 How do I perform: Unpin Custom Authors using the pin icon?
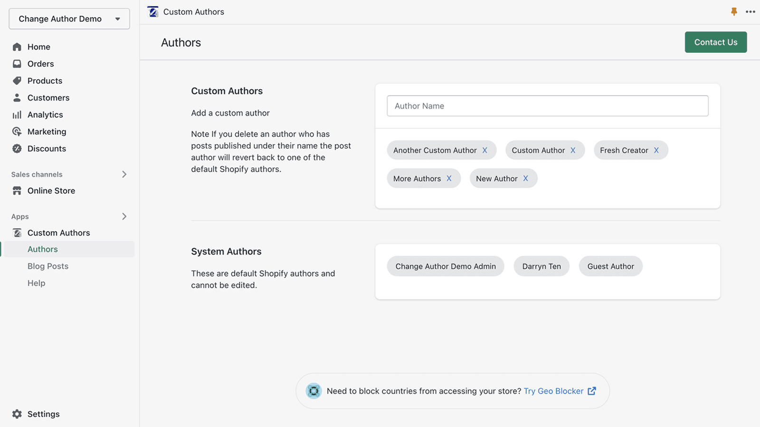coord(734,11)
